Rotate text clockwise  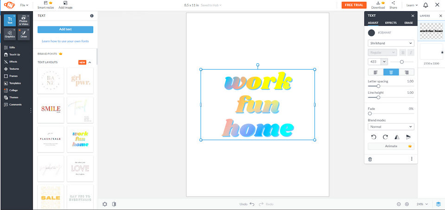coord(385,137)
